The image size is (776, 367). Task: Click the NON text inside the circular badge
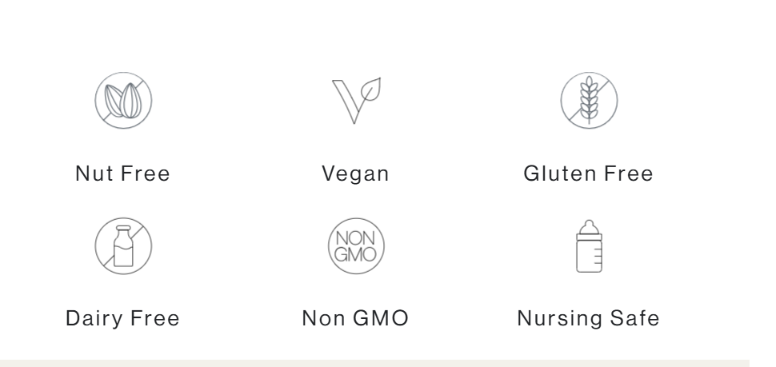355,238
